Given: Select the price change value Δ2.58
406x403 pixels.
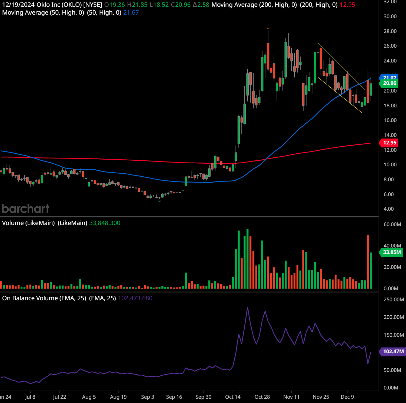Looking at the screenshot, I should pyautogui.click(x=201, y=5).
